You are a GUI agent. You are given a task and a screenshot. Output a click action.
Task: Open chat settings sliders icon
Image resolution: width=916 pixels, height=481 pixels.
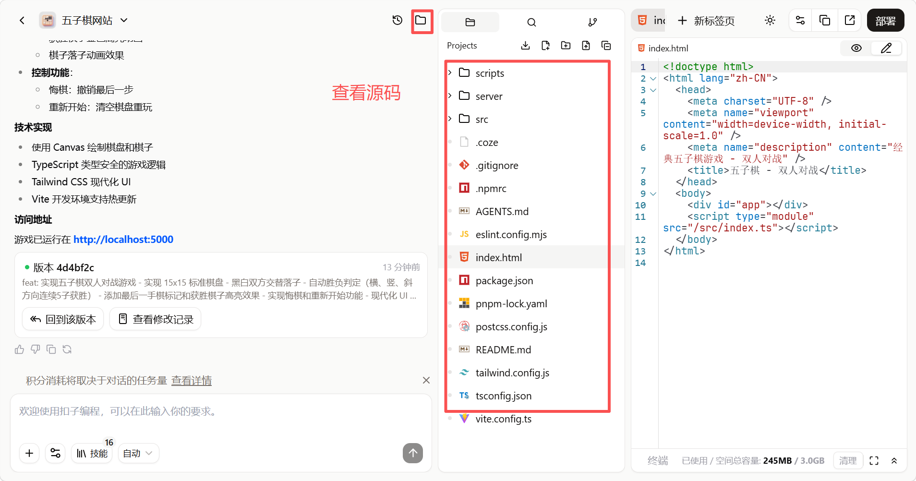click(55, 453)
